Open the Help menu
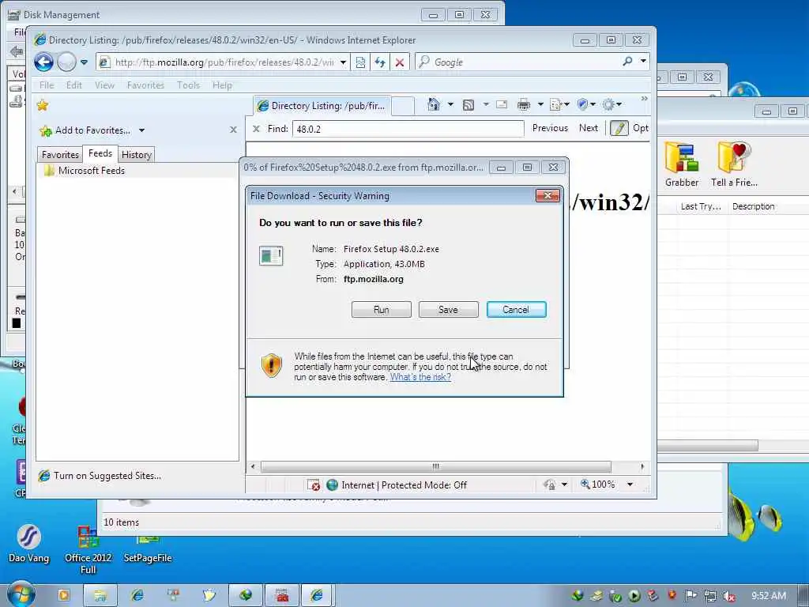This screenshot has width=809, height=607. (x=222, y=85)
